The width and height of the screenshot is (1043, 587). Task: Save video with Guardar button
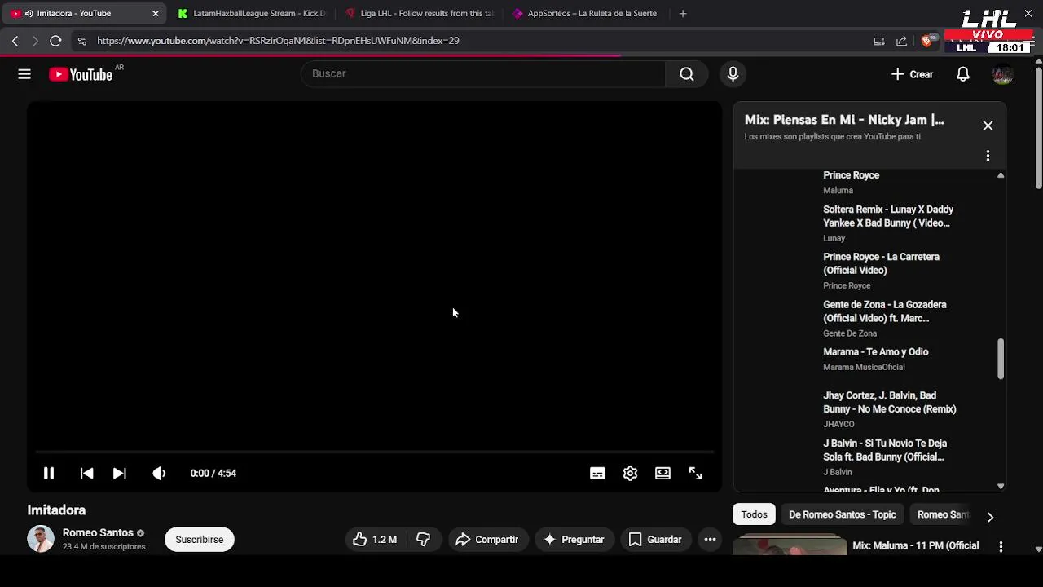click(x=655, y=540)
